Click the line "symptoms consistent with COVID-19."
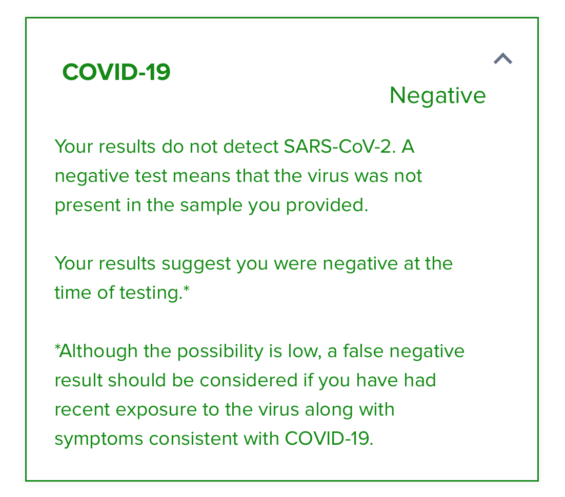565x497 pixels. tap(214, 439)
